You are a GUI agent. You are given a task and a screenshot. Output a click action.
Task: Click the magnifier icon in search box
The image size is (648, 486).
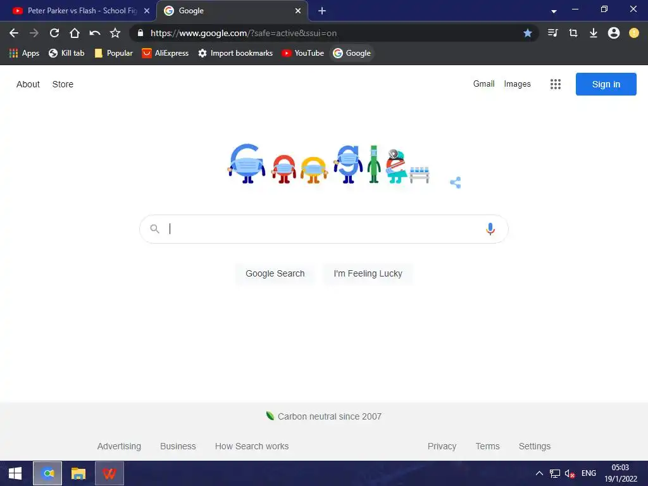154,229
